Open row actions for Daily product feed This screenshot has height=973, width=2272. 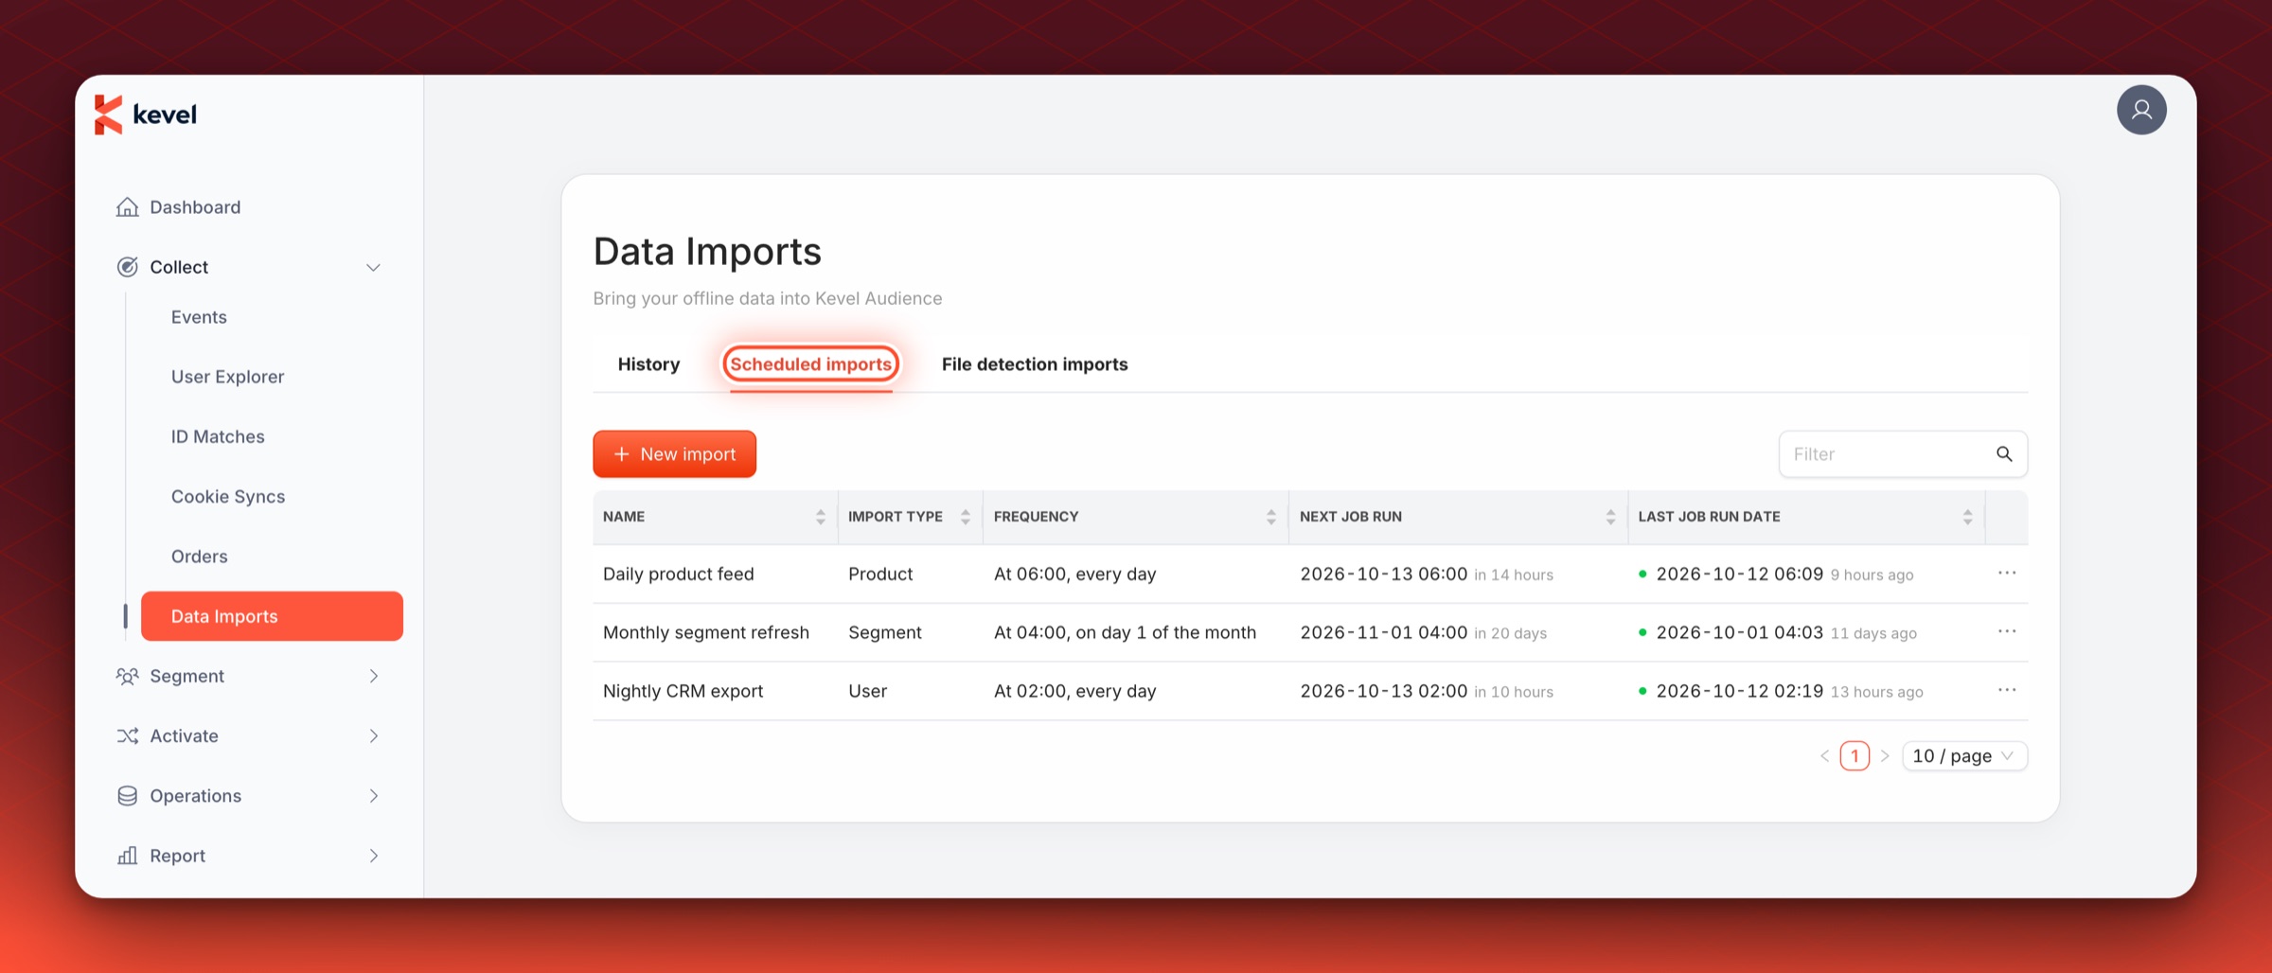[x=2007, y=574]
